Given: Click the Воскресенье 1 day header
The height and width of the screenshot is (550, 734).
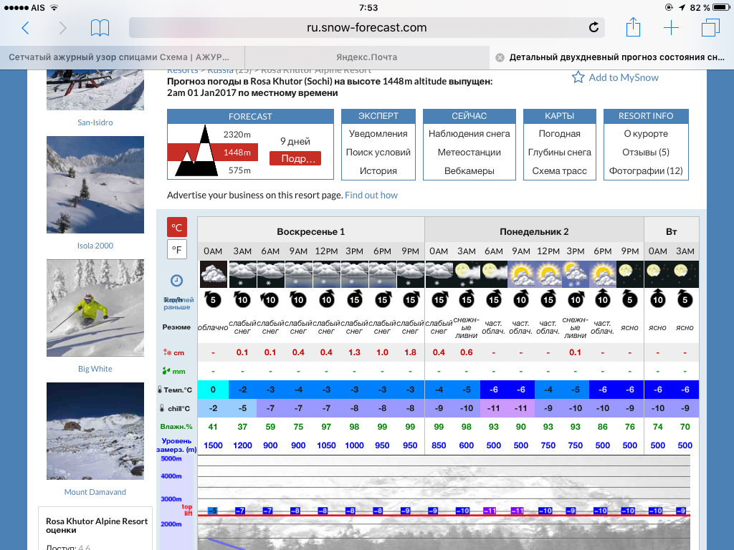Looking at the screenshot, I should [311, 231].
